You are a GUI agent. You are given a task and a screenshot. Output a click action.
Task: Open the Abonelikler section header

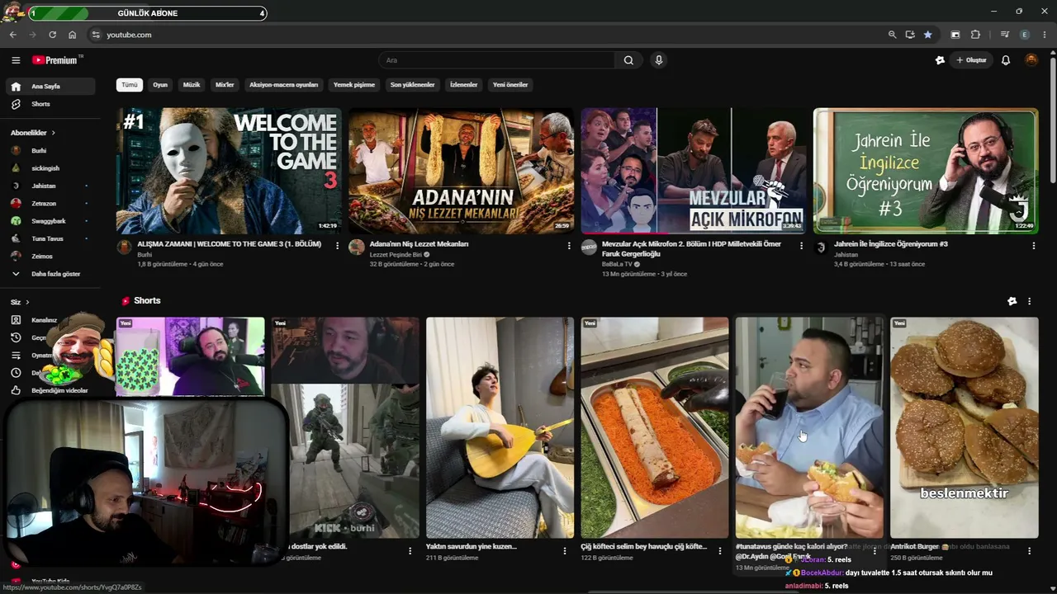[33, 132]
